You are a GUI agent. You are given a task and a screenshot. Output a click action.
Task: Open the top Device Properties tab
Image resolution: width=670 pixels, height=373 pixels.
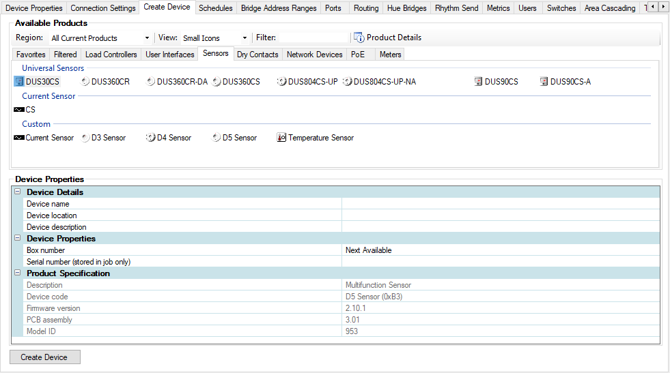coord(33,8)
